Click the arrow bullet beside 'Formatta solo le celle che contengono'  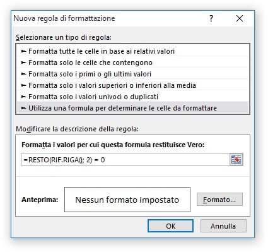click(23, 63)
